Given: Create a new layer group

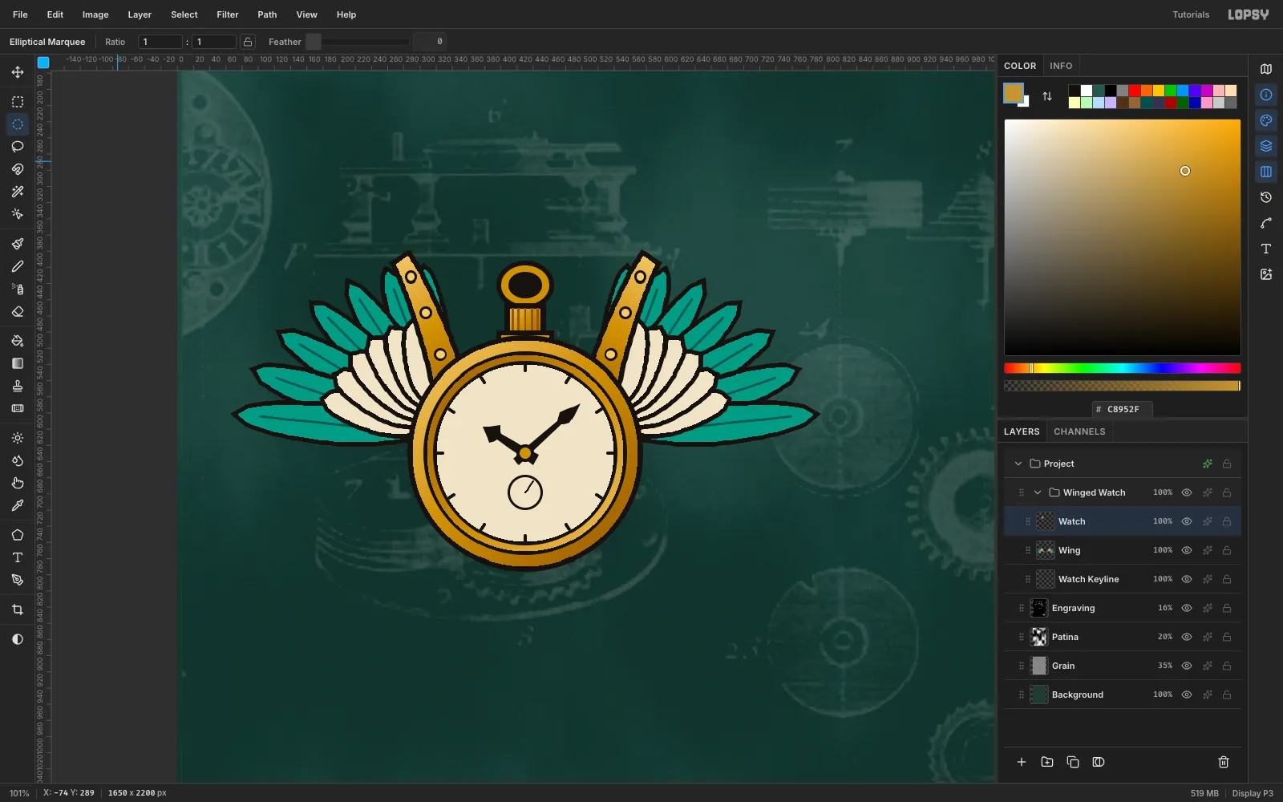Looking at the screenshot, I should click(x=1047, y=762).
